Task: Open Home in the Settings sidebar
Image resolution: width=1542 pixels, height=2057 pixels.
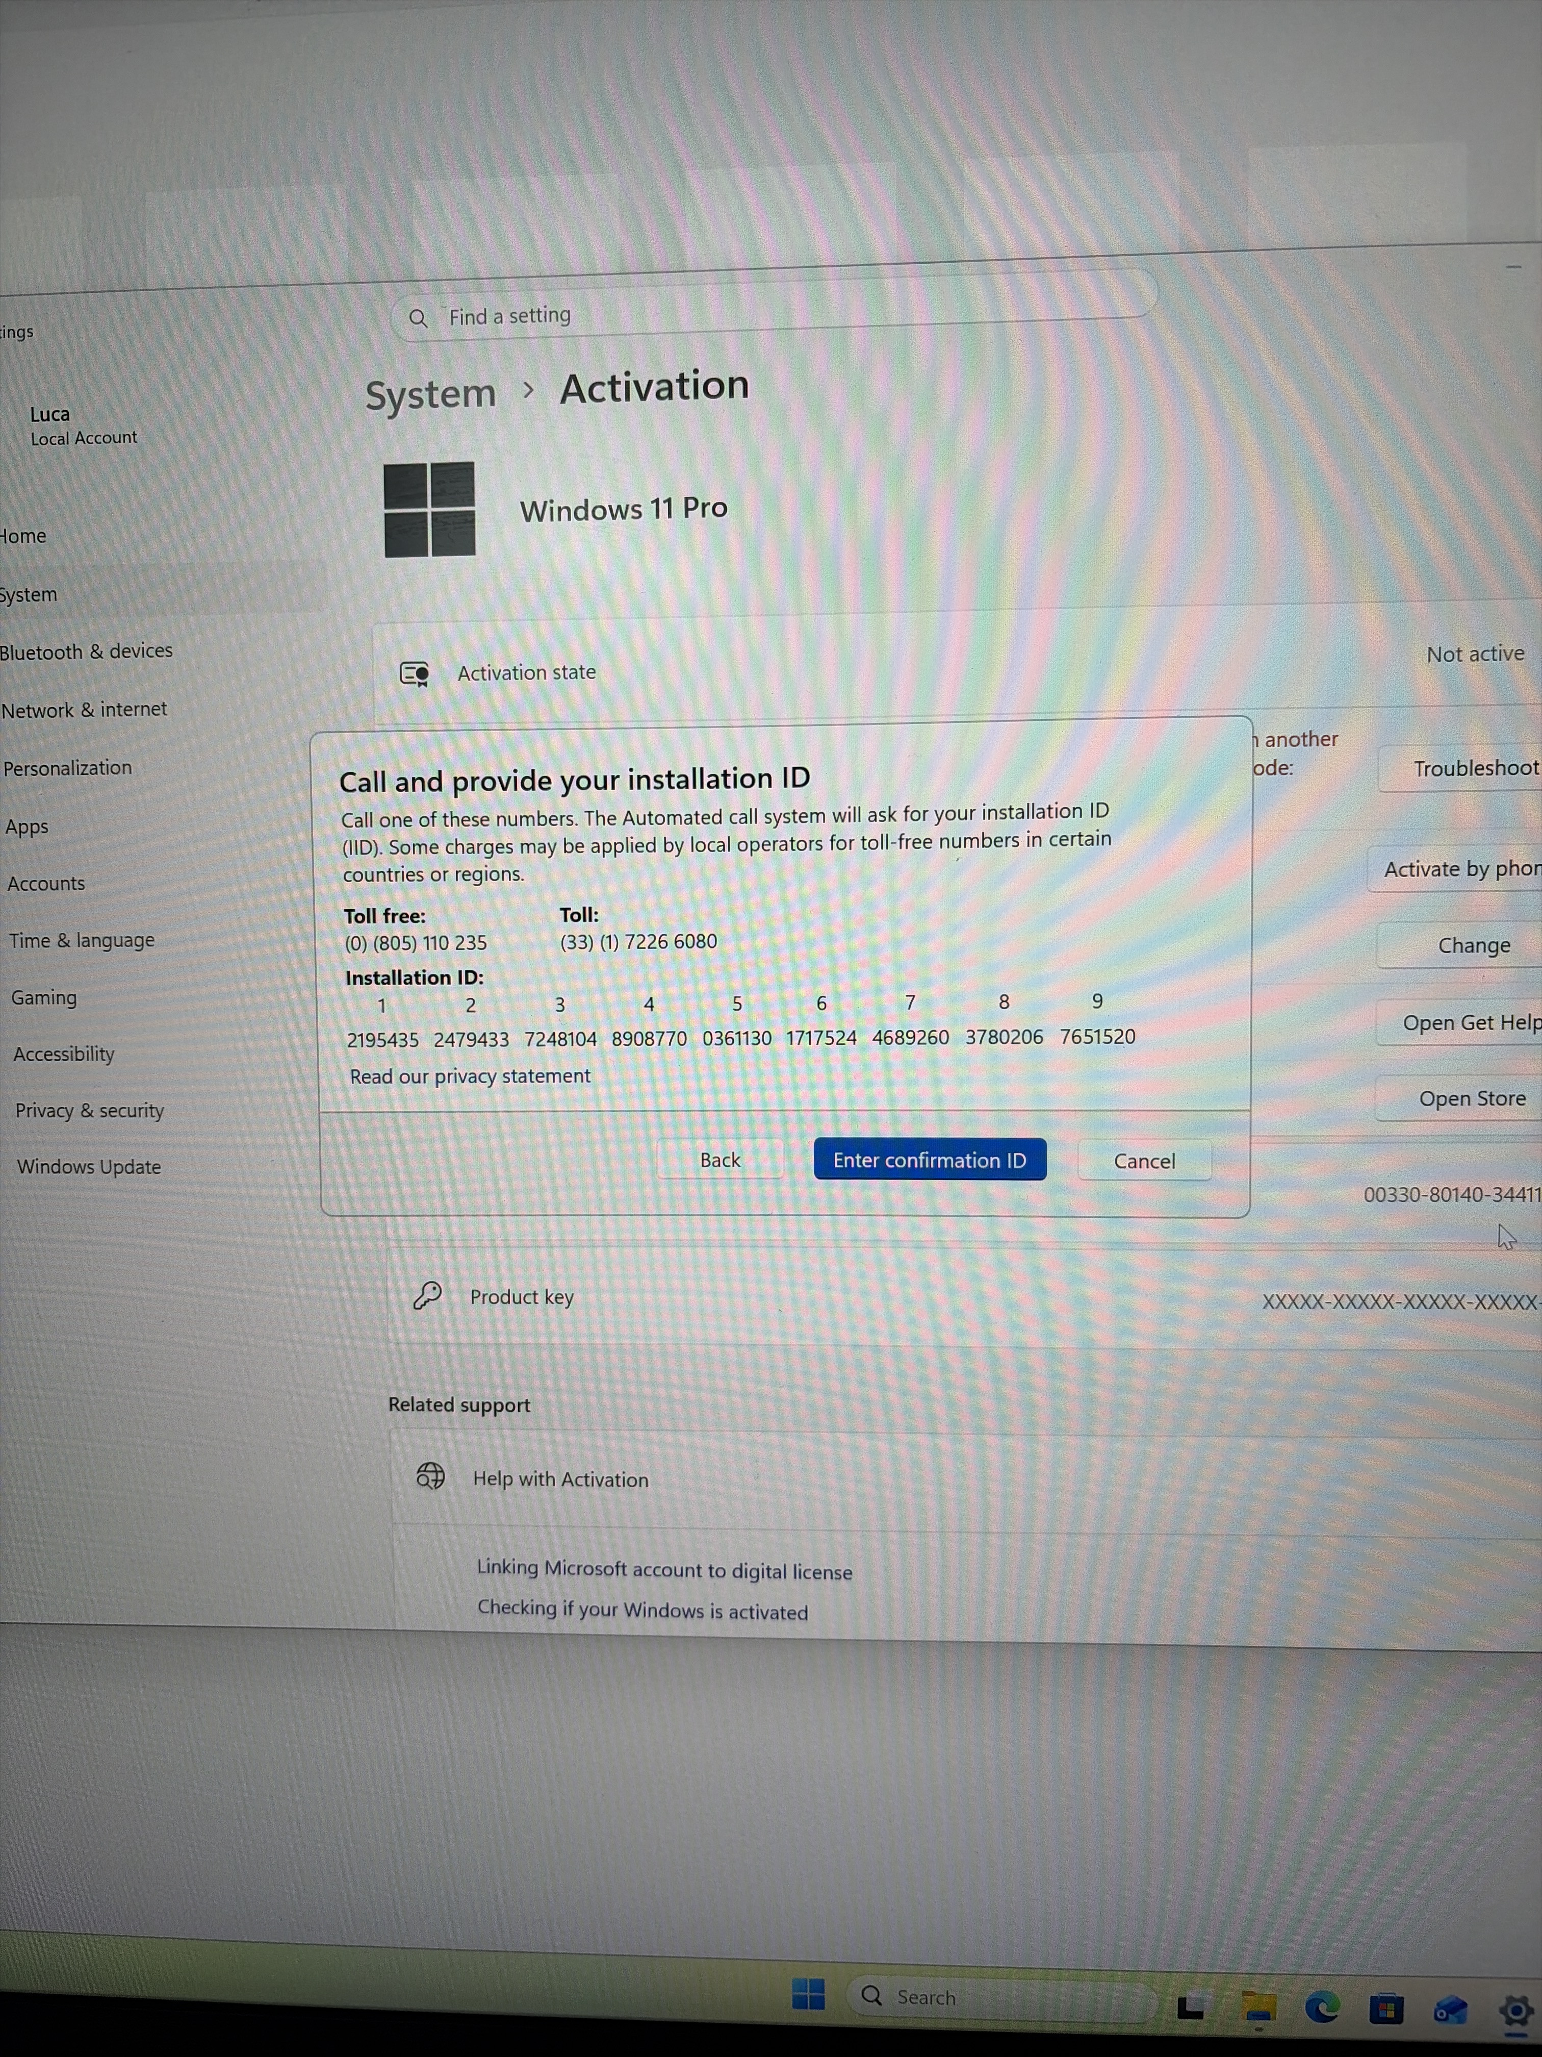Action: [x=23, y=537]
